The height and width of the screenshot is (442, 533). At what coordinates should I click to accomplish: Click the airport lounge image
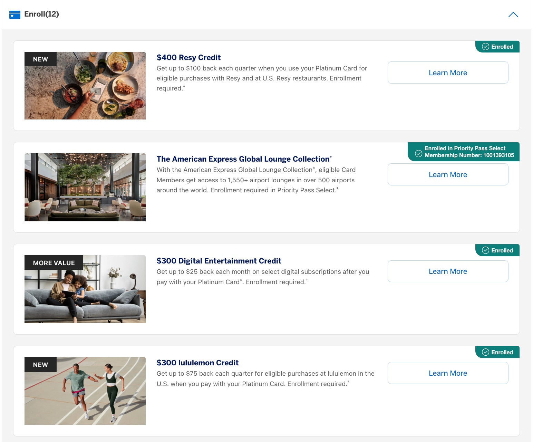[85, 187]
